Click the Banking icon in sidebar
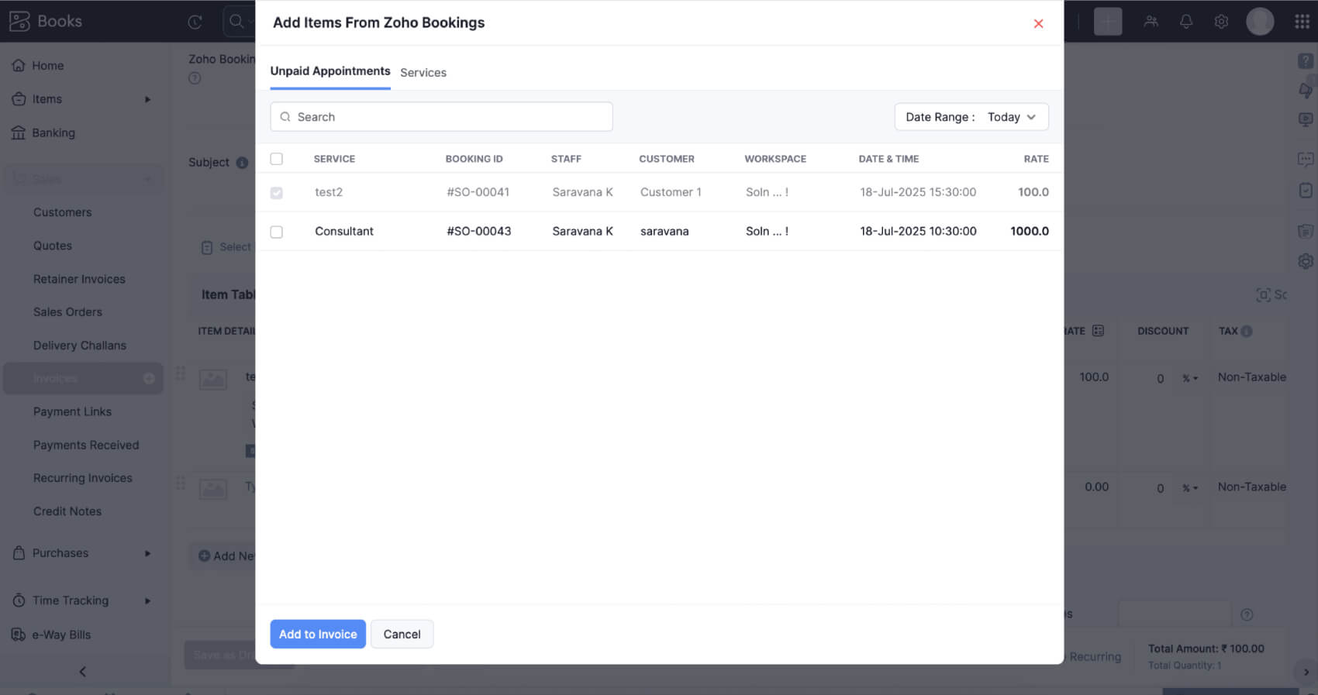The height and width of the screenshot is (695, 1318). 19,132
